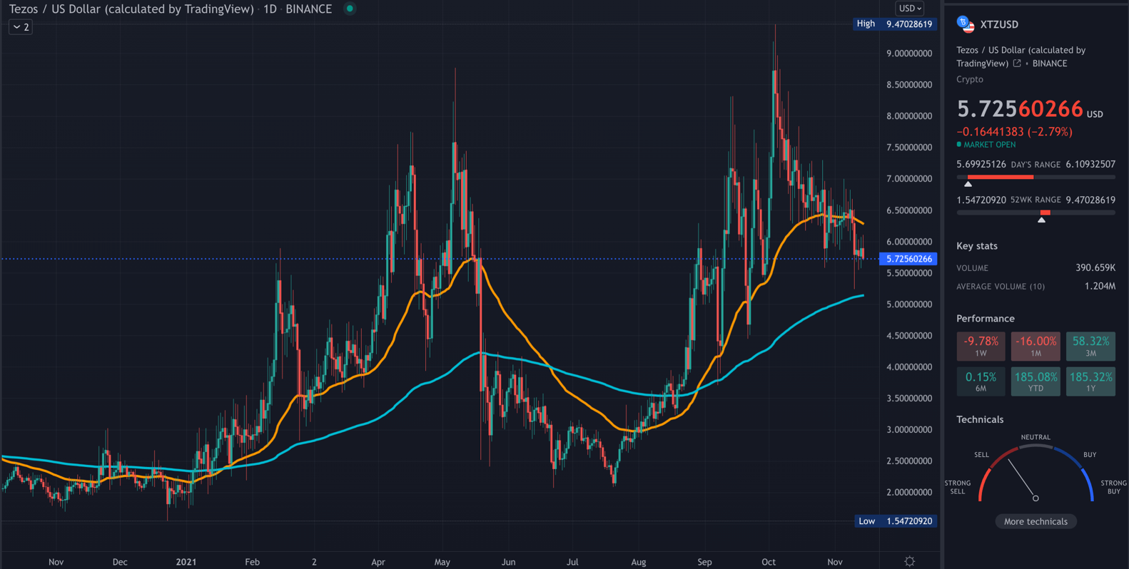The height and width of the screenshot is (569, 1129).
Task: Click the XTZUSD Tezos logo icon
Action: tap(966, 24)
